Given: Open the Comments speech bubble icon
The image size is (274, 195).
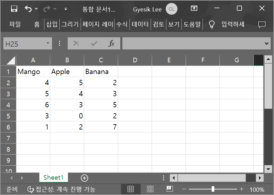Looking at the screenshot, I should coord(262,24).
